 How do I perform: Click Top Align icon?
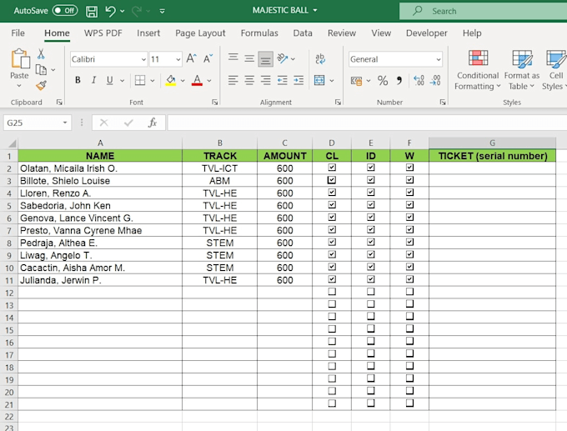[x=233, y=58]
